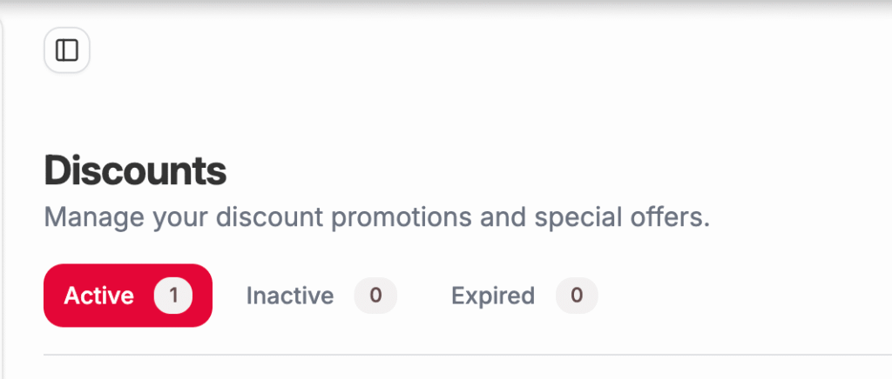Click the Expired tab count badge
The height and width of the screenshot is (379, 892).
pos(577,296)
